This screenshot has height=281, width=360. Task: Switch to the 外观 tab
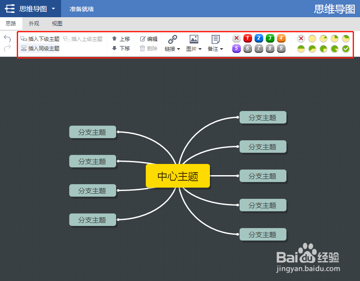tap(34, 24)
